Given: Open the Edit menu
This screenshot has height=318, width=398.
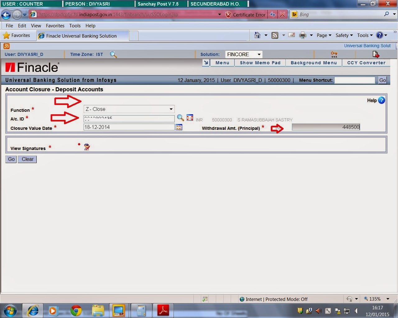Looking at the screenshot, I should tap(22, 26).
